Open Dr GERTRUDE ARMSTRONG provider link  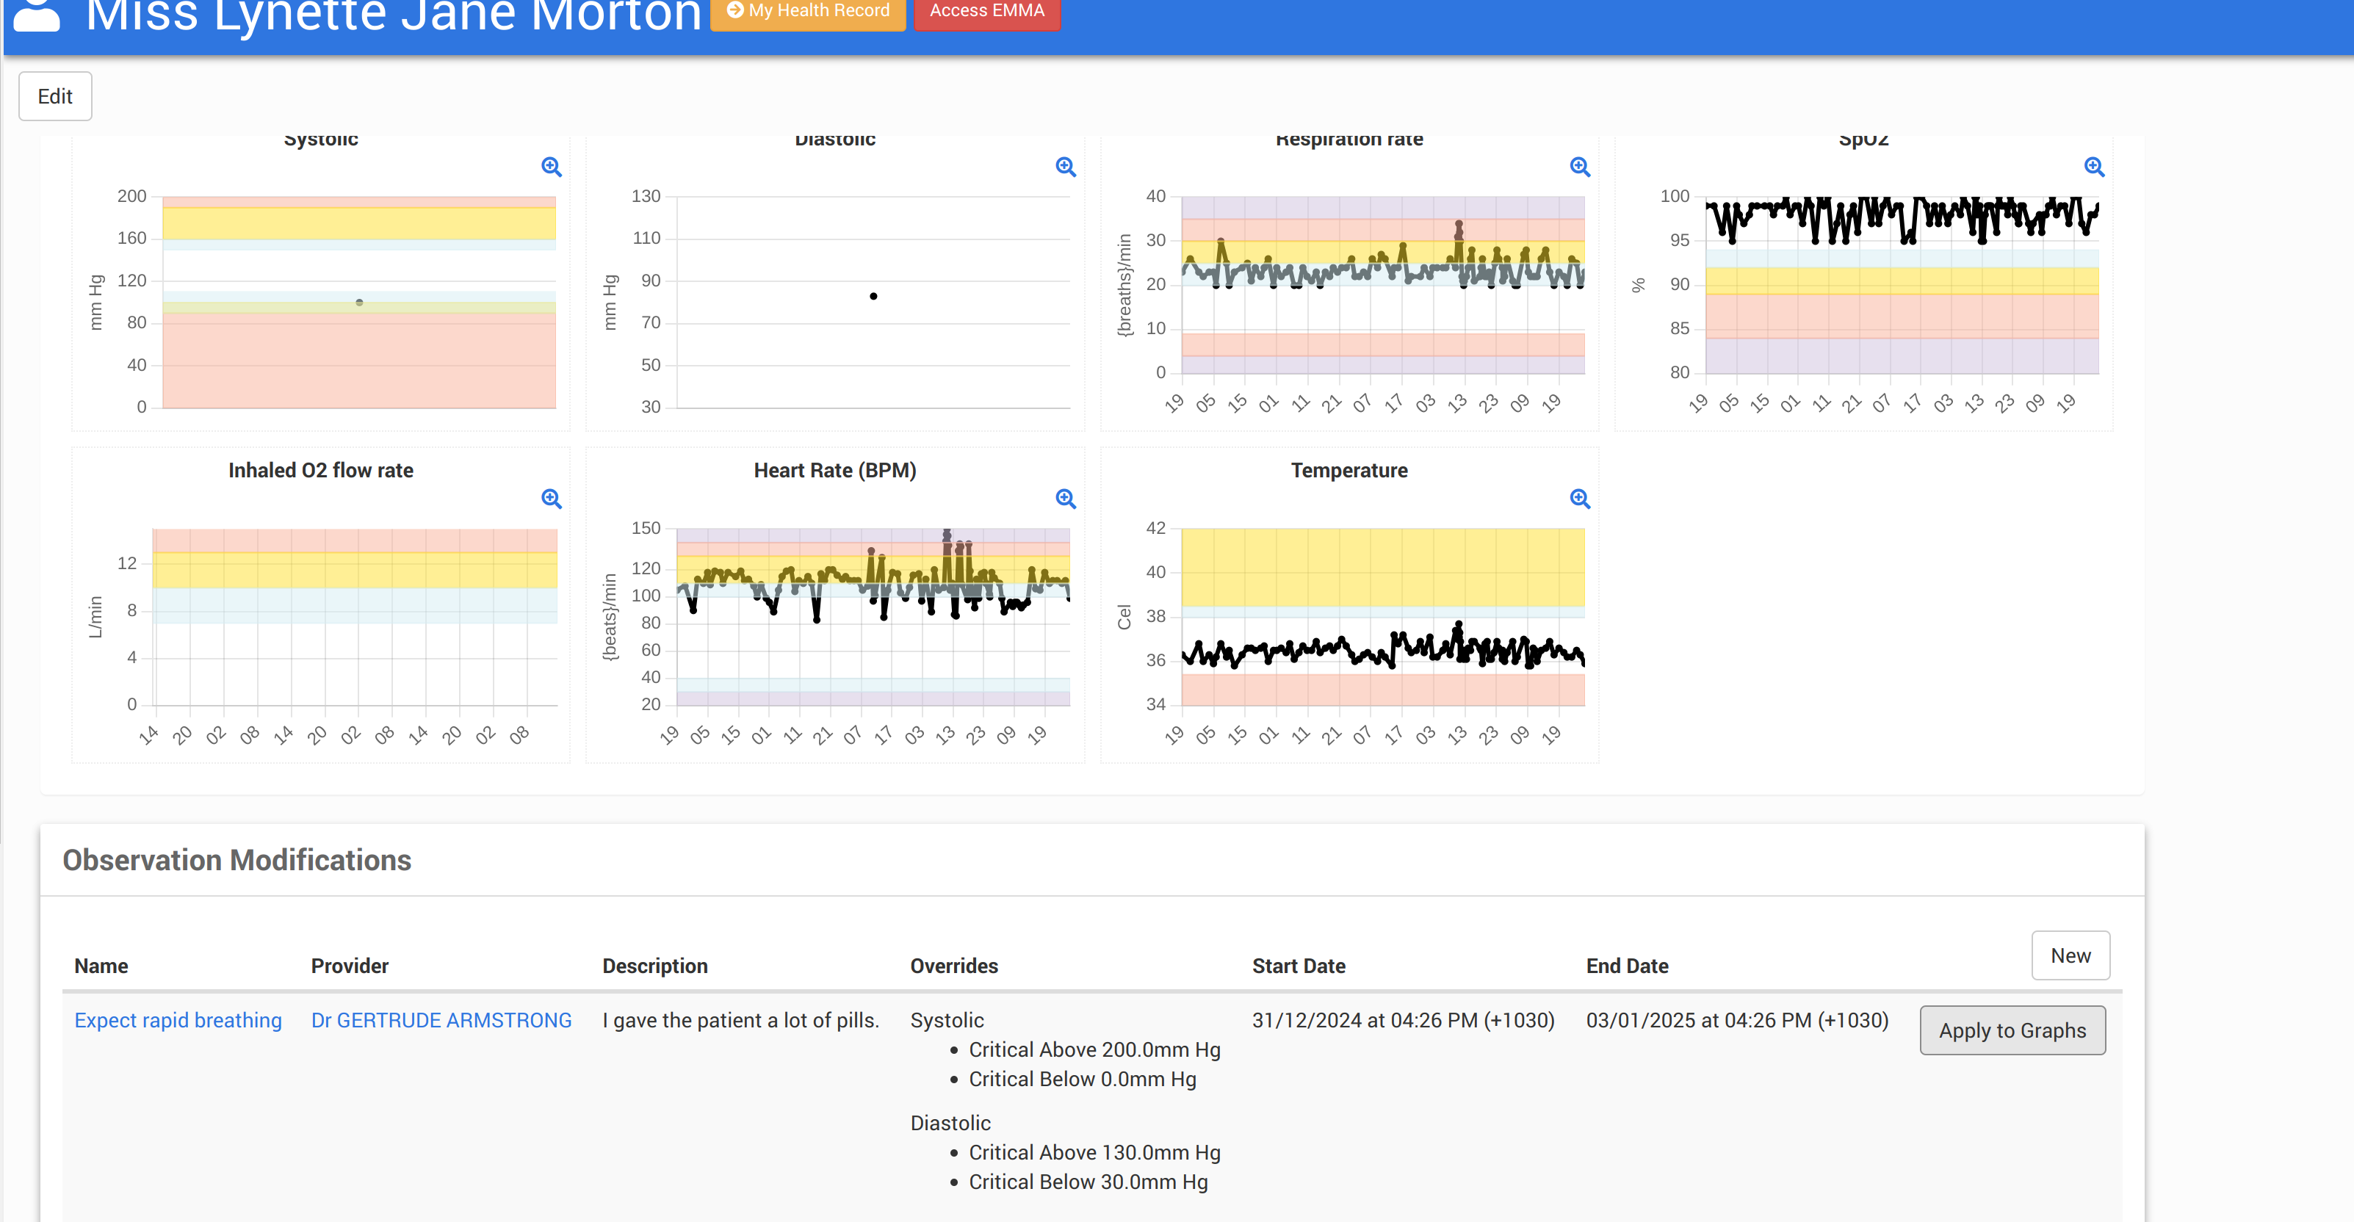tap(441, 1020)
